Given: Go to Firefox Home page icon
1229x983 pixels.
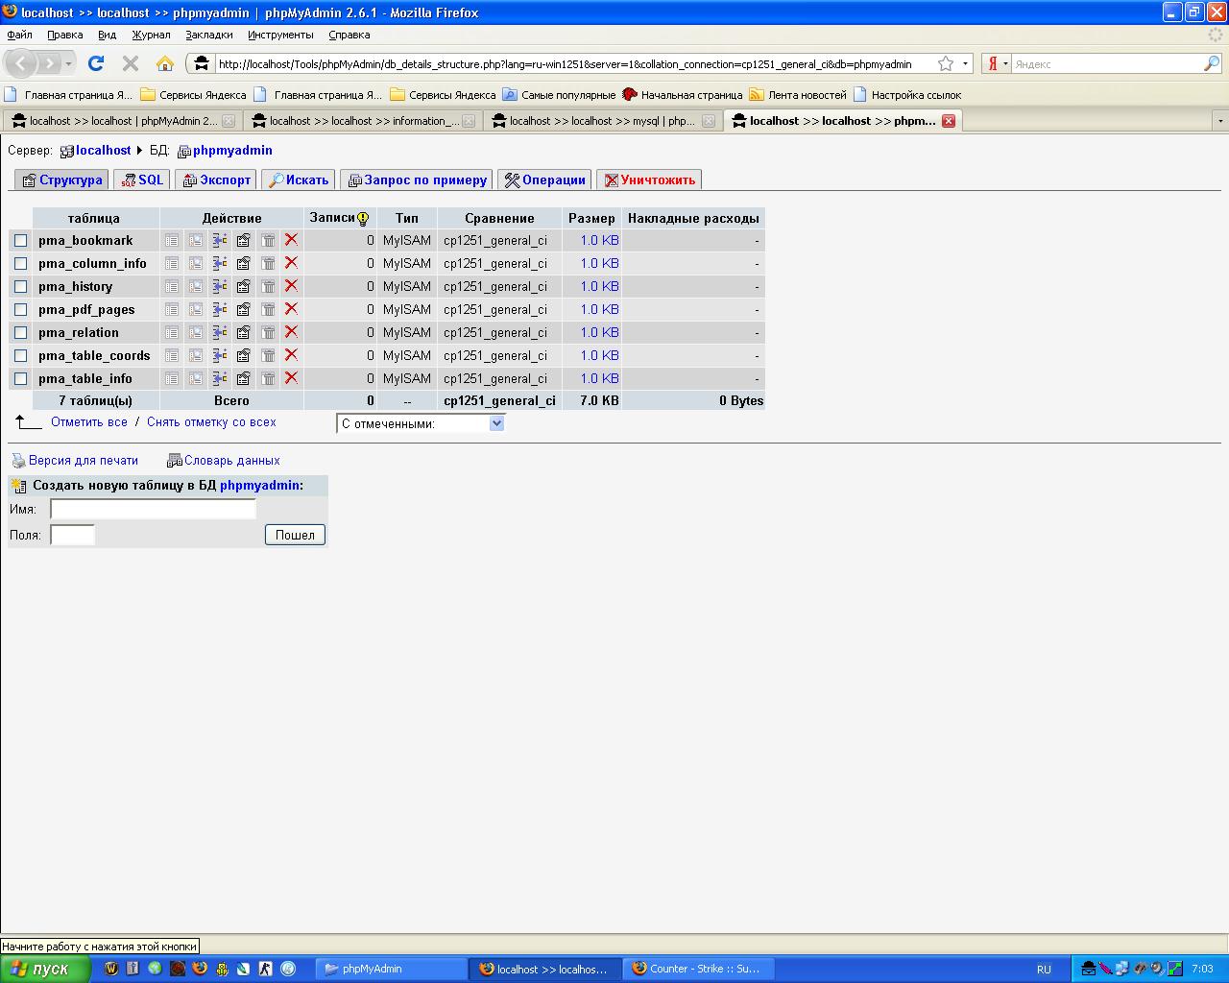Looking at the screenshot, I should pos(165,63).
